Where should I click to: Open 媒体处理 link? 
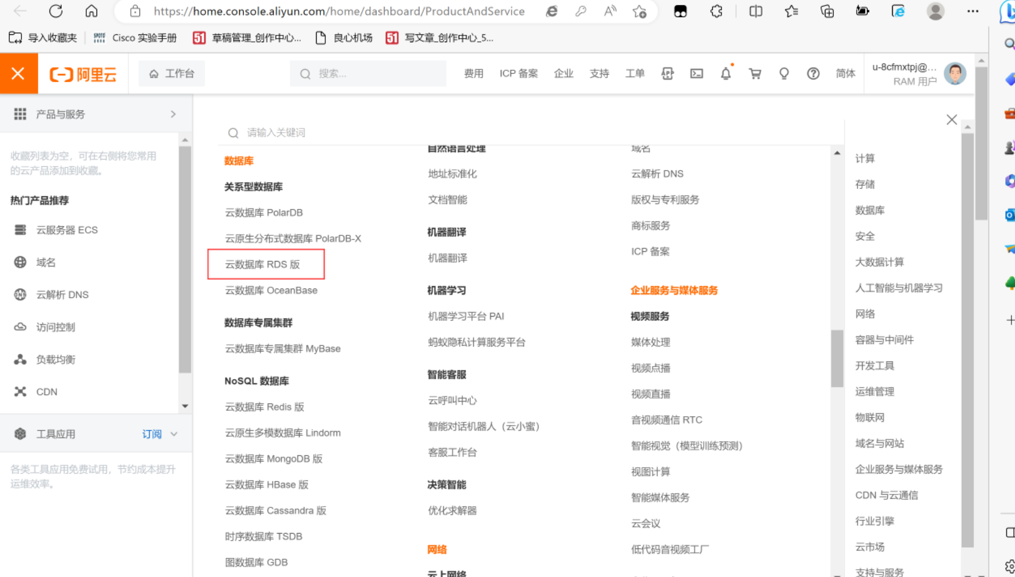pyautogui.click(x=651, y=342)
